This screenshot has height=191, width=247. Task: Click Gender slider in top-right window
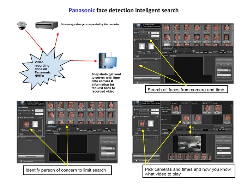click(141, 53)
